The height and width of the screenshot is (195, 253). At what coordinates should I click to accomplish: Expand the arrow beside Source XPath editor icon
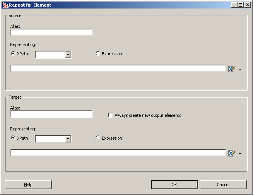240,69
